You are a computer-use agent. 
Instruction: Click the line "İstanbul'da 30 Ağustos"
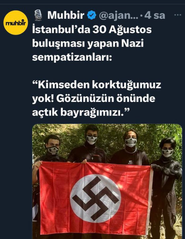pyautogui.click(x=92, y=30)
